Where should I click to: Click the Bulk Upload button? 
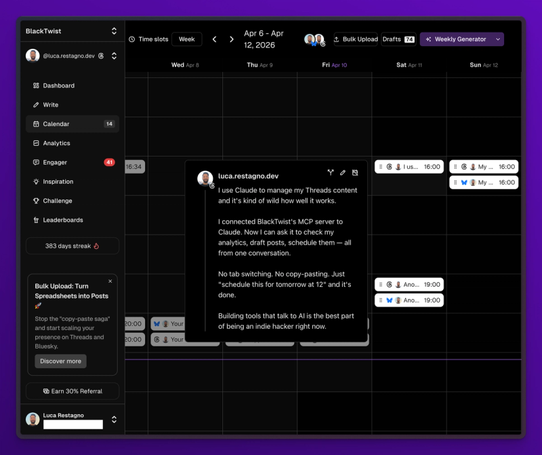pos(355,39)
